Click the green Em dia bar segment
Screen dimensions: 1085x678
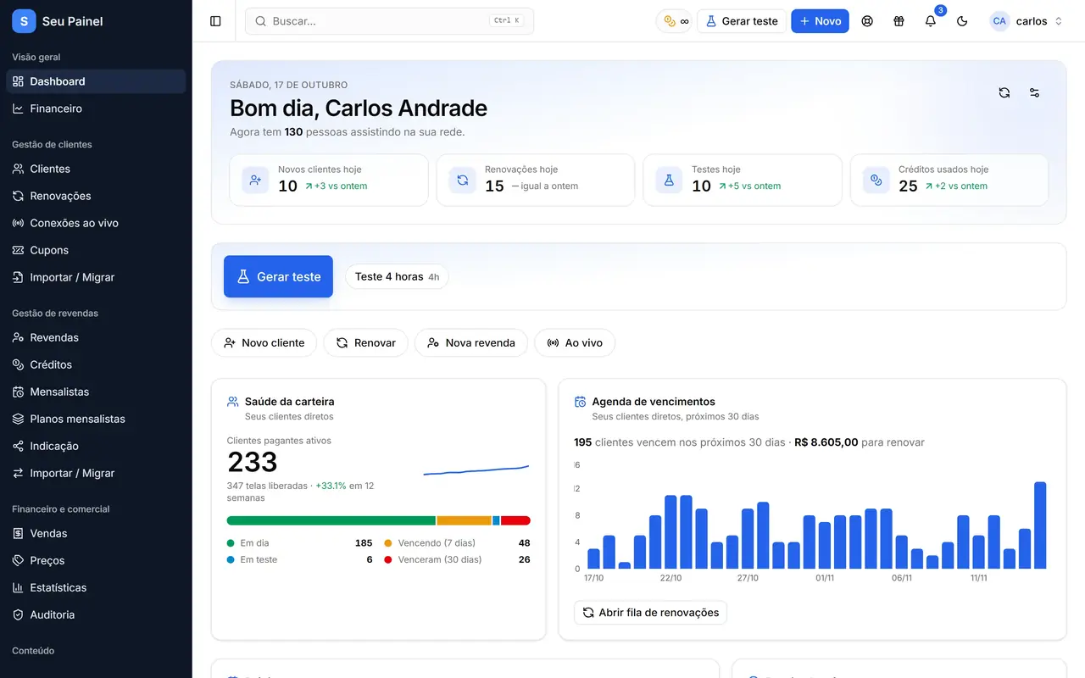331,520
